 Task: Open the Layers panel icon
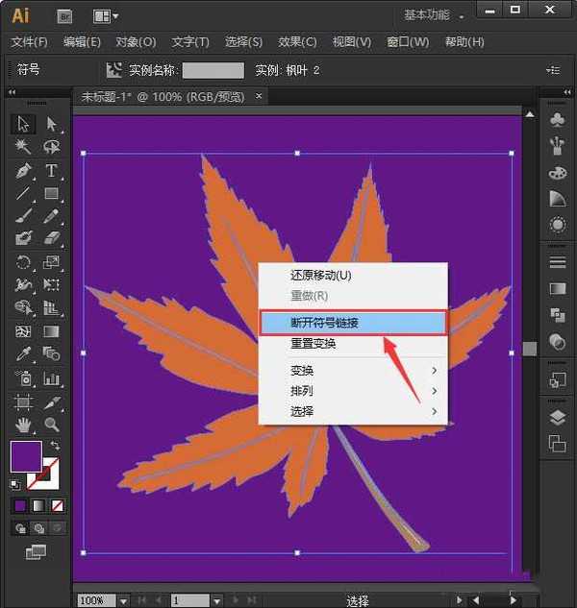[x=557, y=418]
